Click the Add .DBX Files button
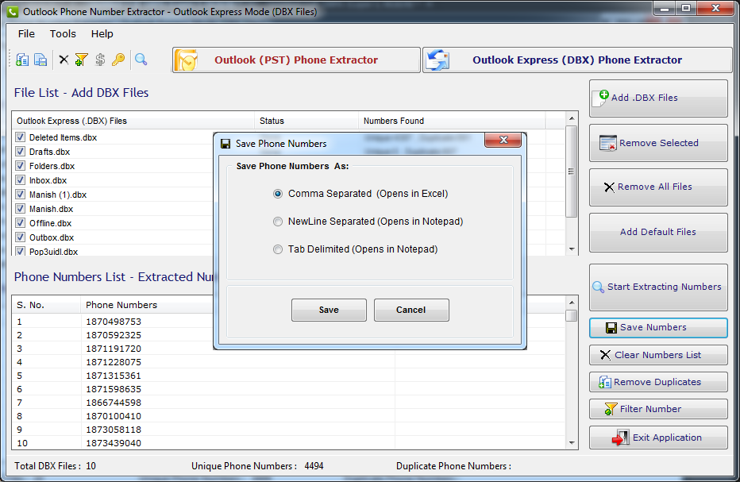The width and height of the screenshot is (740, 482). (658, 98)
